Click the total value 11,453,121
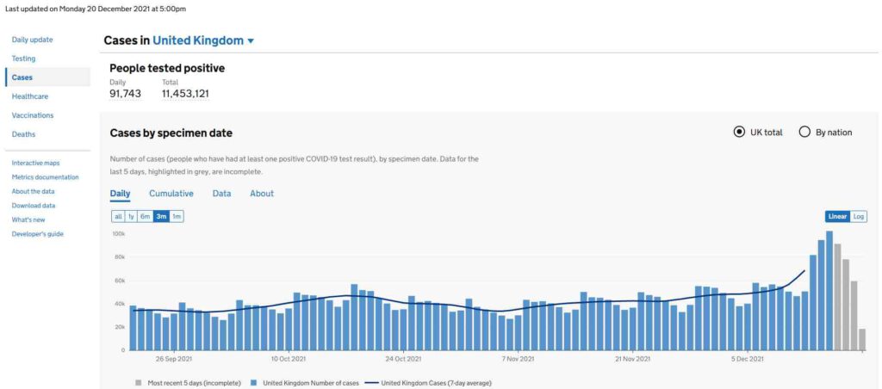This screenshot has height=389, width=882. [x=185, y=94]
